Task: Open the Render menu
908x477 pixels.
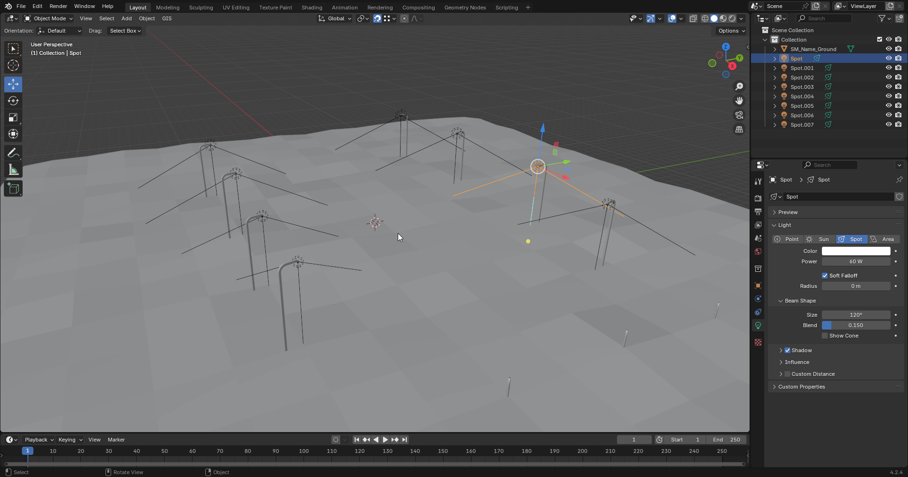Action: (58, 6)
